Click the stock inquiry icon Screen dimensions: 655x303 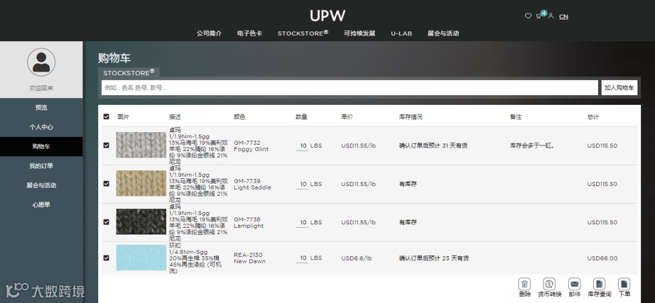click(599, 284)
